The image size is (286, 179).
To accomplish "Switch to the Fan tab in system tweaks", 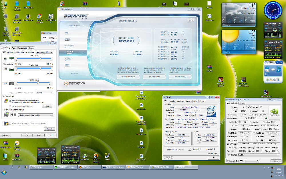I will click(13, 48).
